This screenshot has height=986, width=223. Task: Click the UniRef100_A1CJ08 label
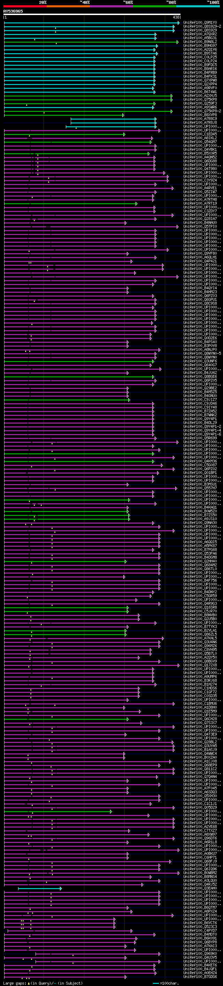click(x=200, y=761)
